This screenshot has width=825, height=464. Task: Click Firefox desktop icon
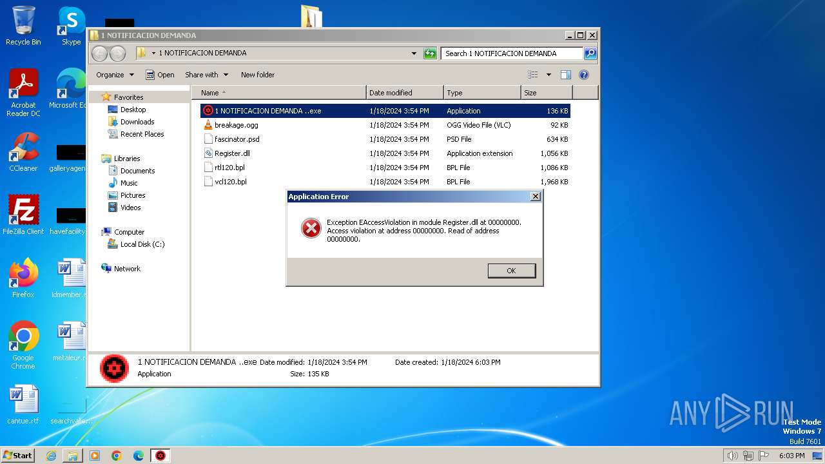click(x=23, y=278)
